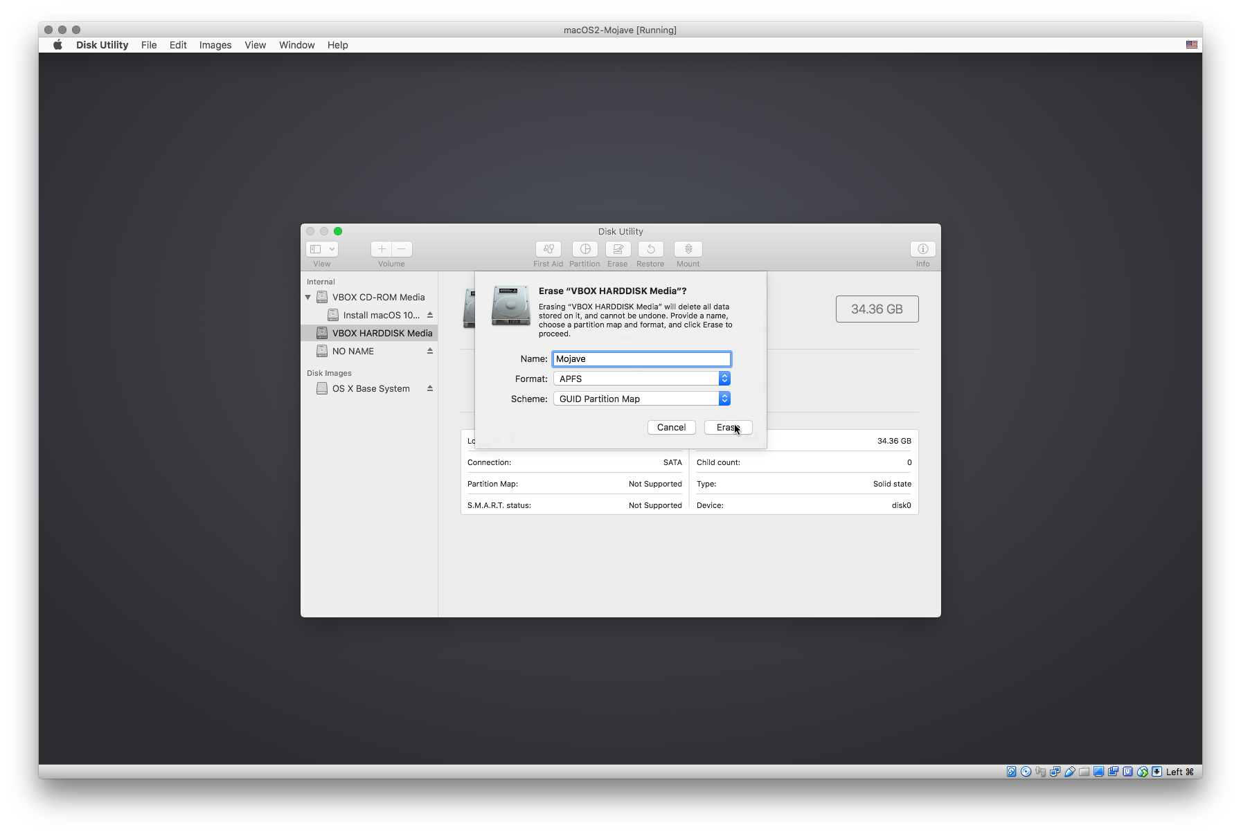This screenshot has width=1241, height=834.
Task: Select OS X Base System disk image
Action: click(x=369, y=388)
